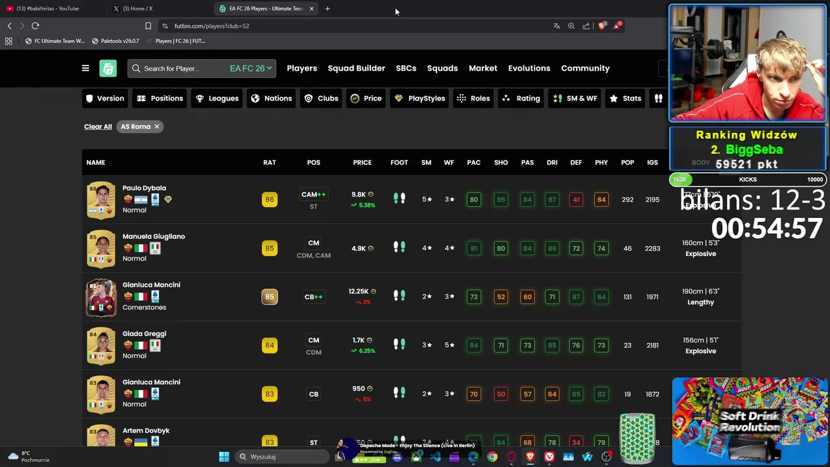This screenshot has width=830, height=467.
Task: Open the Rating filter
Action: click(521, 99)
